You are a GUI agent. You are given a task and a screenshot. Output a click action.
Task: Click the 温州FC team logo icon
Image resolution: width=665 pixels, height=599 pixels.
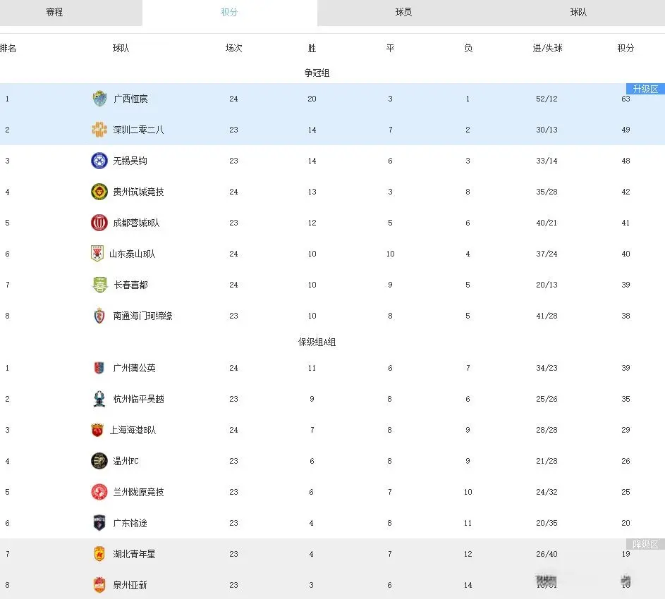pos(99,461)
